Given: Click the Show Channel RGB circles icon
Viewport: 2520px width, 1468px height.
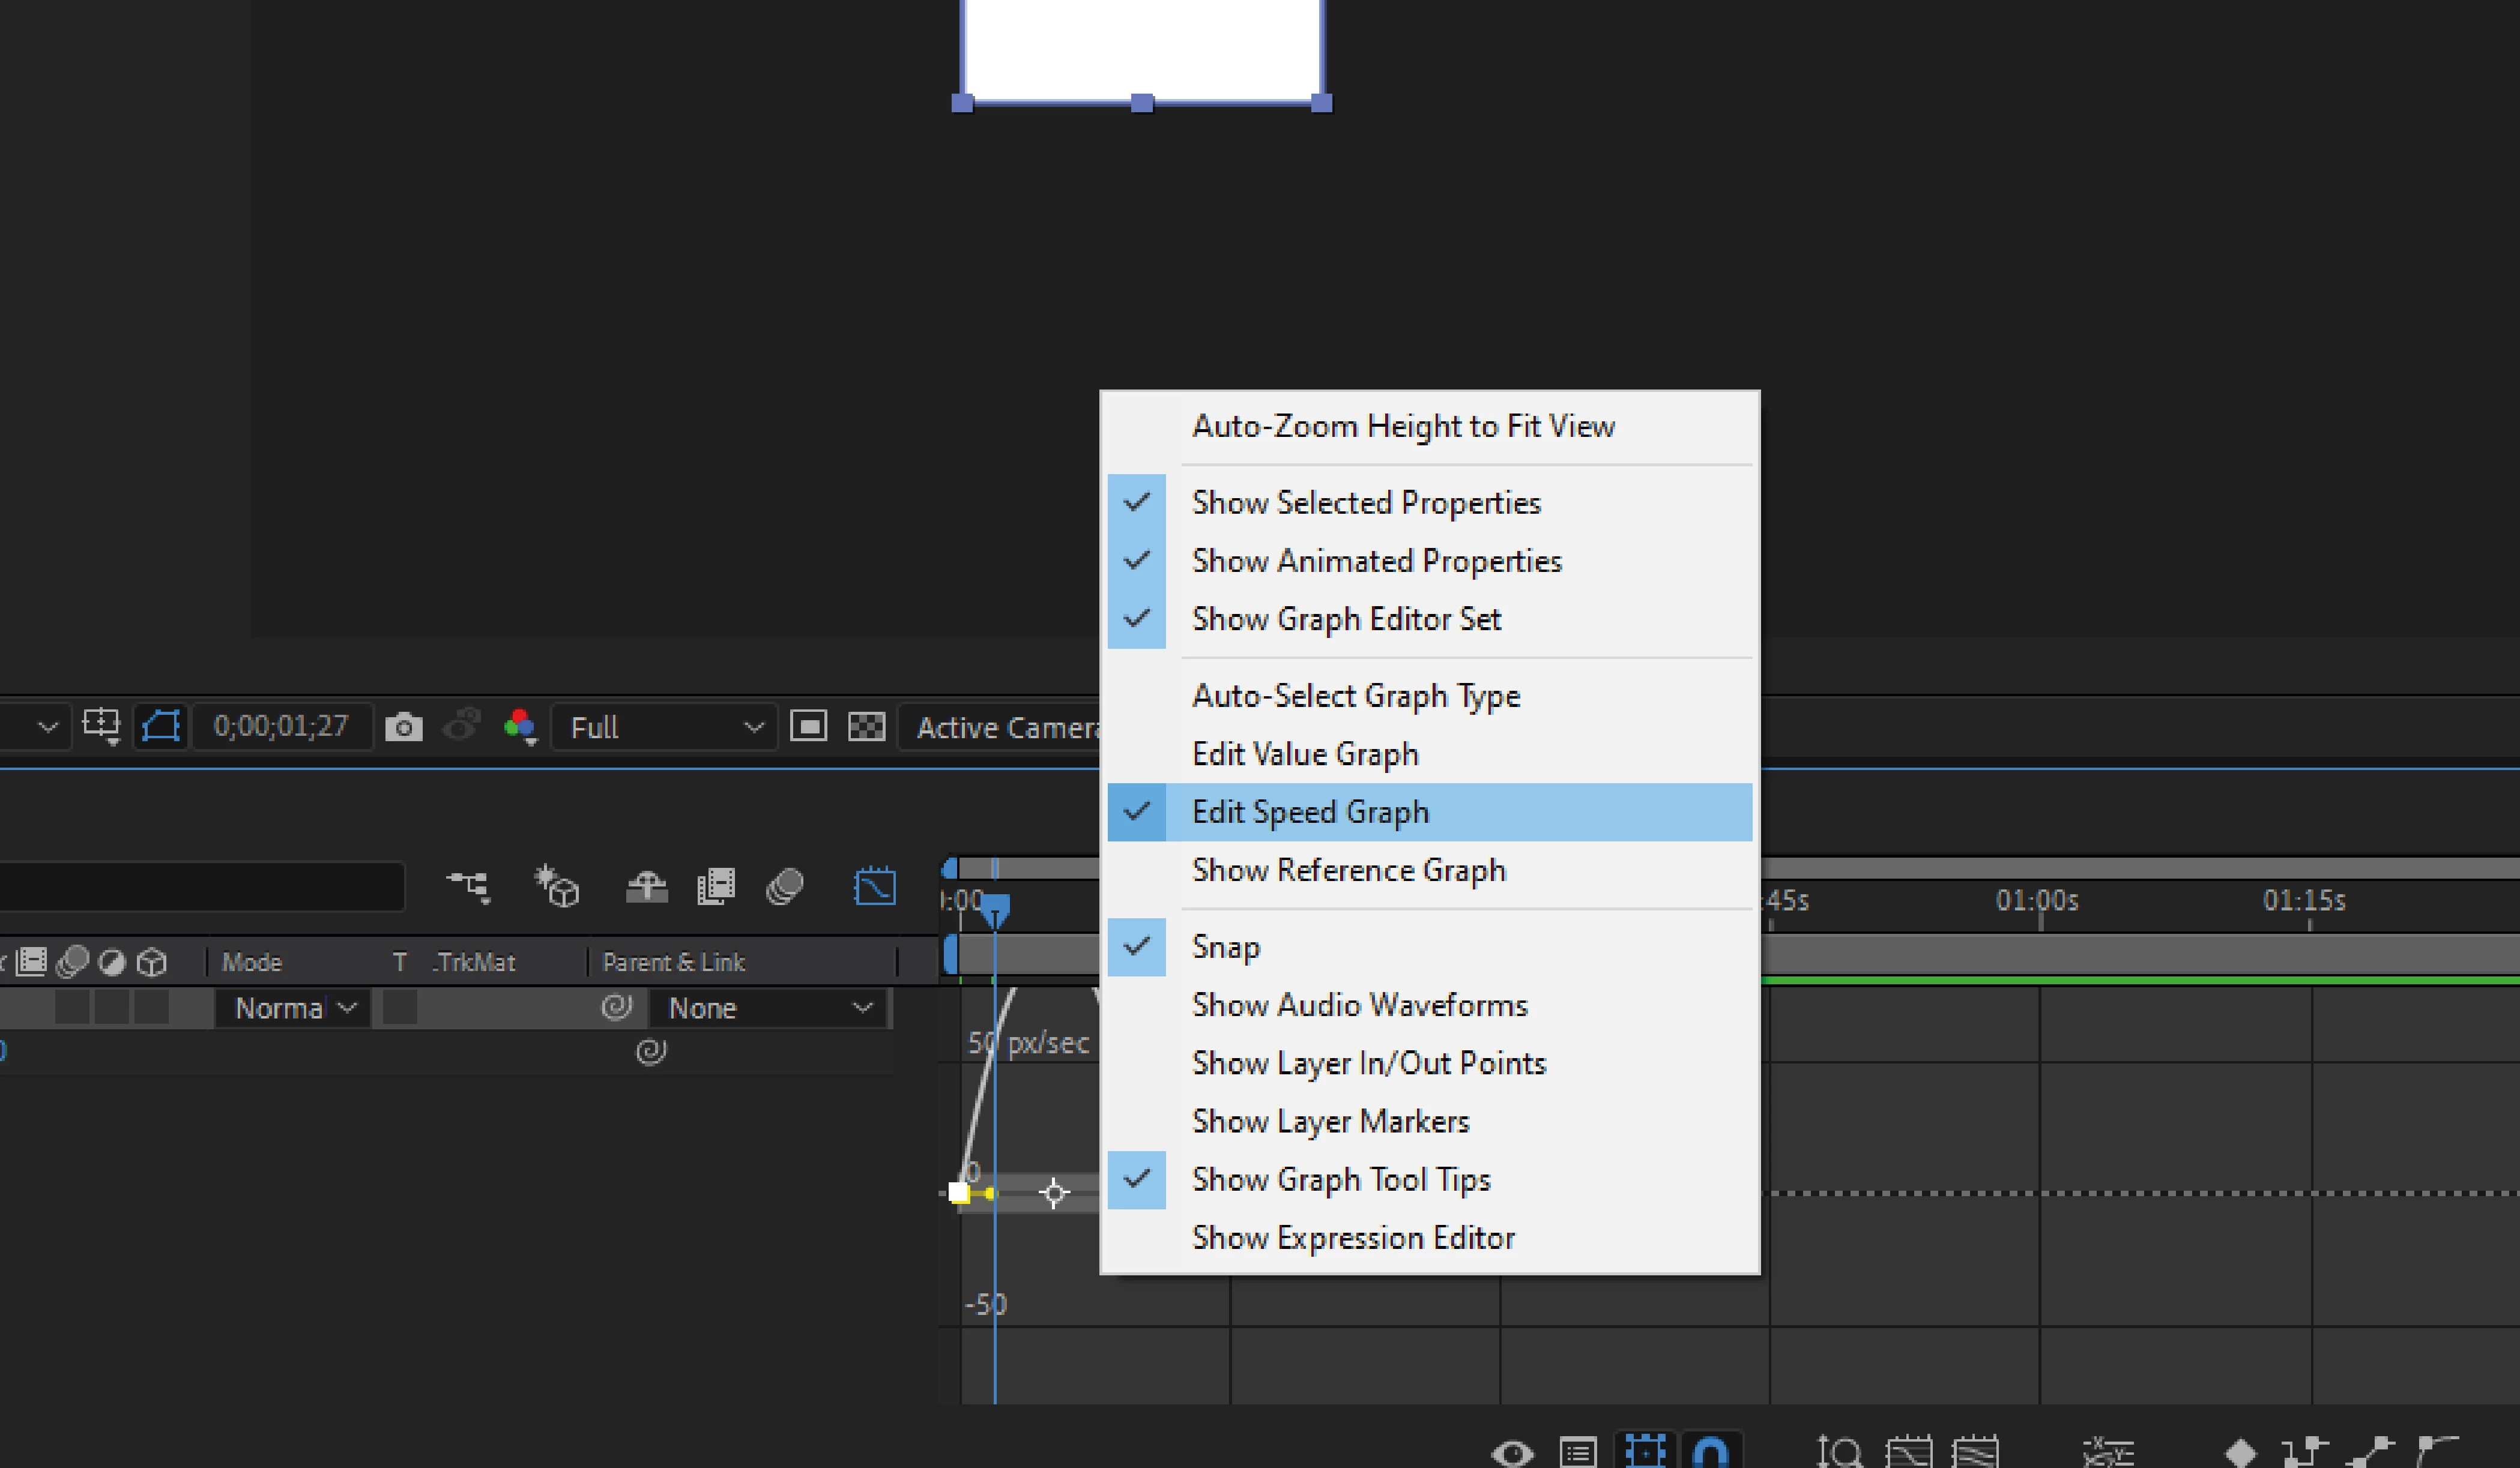Looking at the screenshot, I should point(520,726).
